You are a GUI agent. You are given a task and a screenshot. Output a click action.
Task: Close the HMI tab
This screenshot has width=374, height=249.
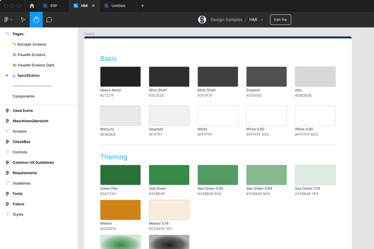coord(93,6)
